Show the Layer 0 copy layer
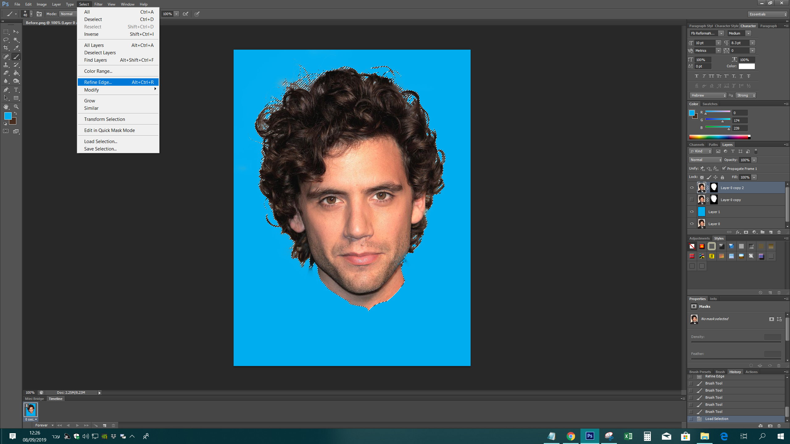Screen dimensions: 790x444 [x=692, y=200]
